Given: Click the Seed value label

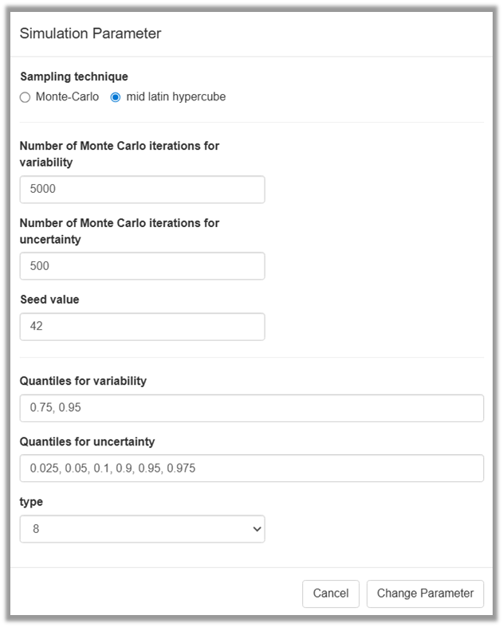Looking at the screenshot, I should (x=49, y=300).
